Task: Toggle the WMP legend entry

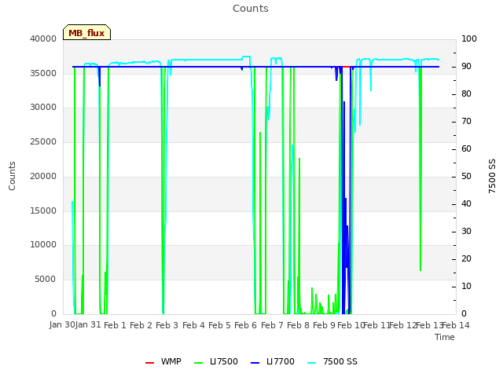Action: (163, 361)
